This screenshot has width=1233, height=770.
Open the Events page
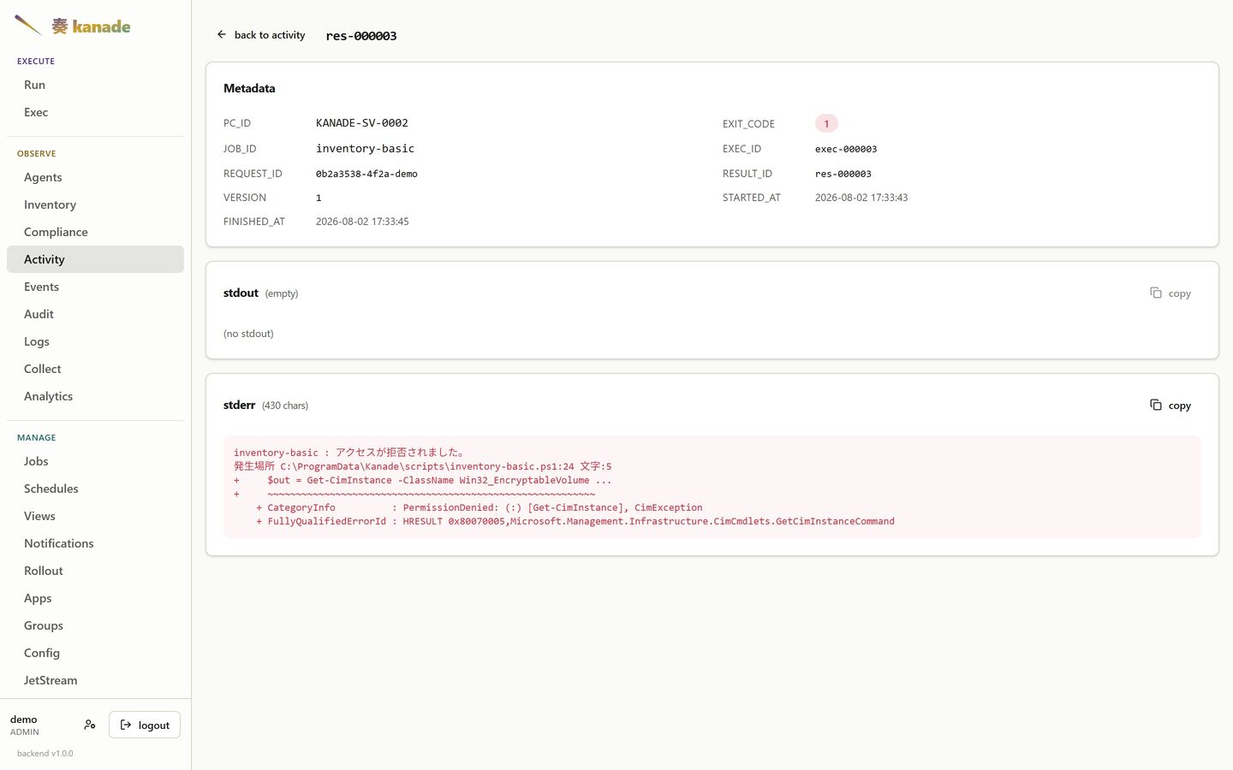95,287
